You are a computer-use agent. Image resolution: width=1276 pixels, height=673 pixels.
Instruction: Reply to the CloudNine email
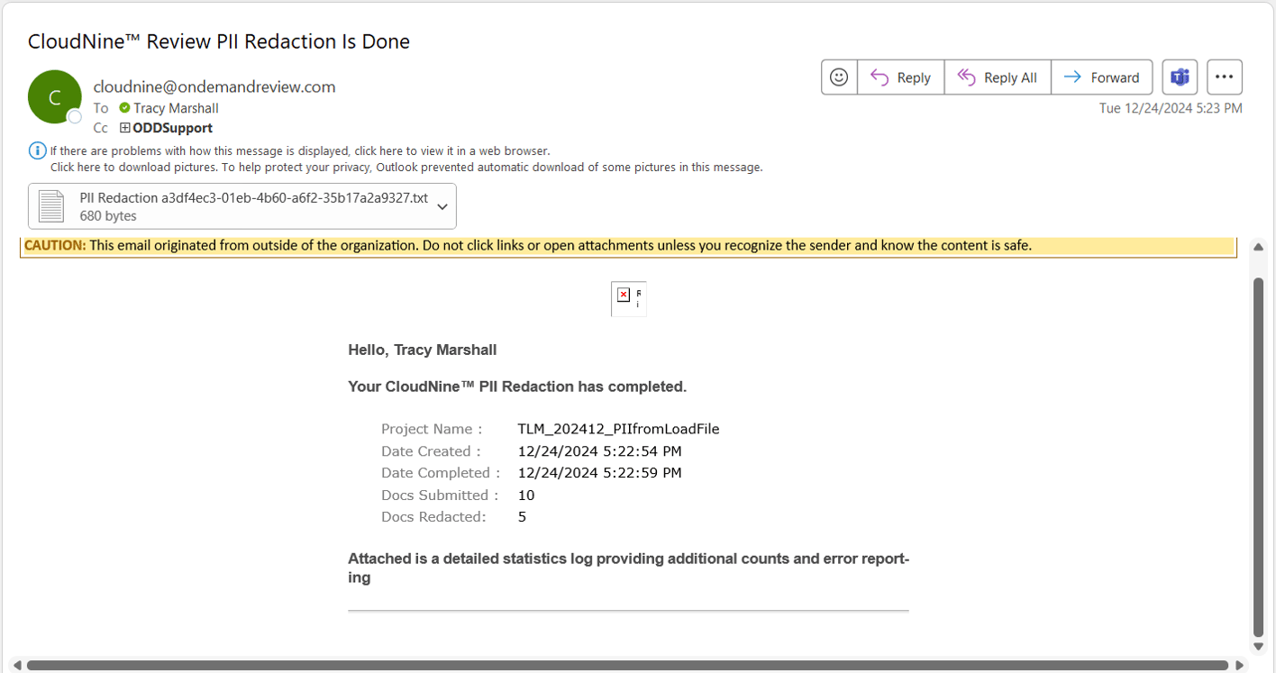coord(899,77)
